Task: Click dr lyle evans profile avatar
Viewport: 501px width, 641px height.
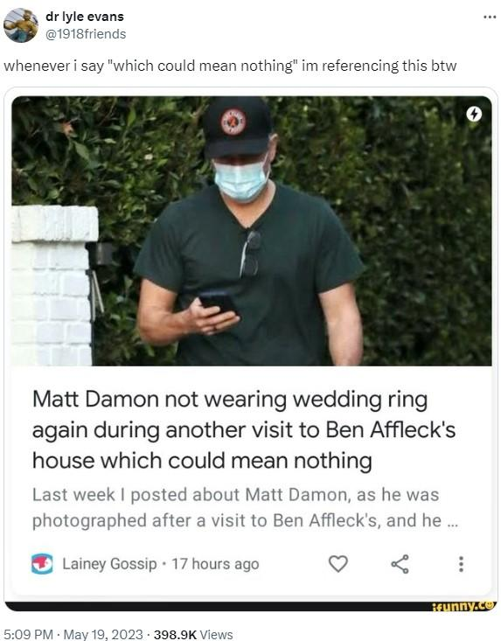Action: [x=21, y=25]
